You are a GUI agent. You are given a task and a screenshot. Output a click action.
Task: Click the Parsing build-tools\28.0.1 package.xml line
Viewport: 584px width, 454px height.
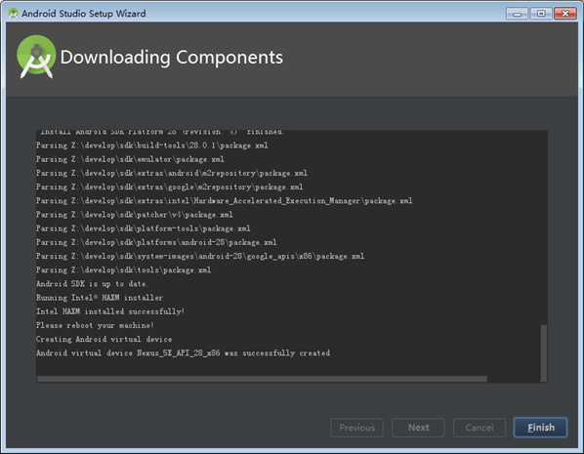tap(152, 145)
